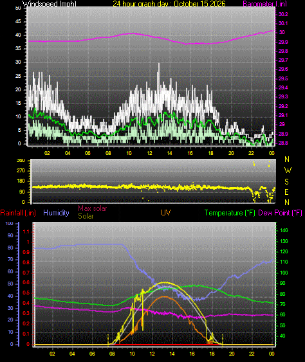Click the 28.8 barometer axis value

pyautogui.click(x=283, y=143)
